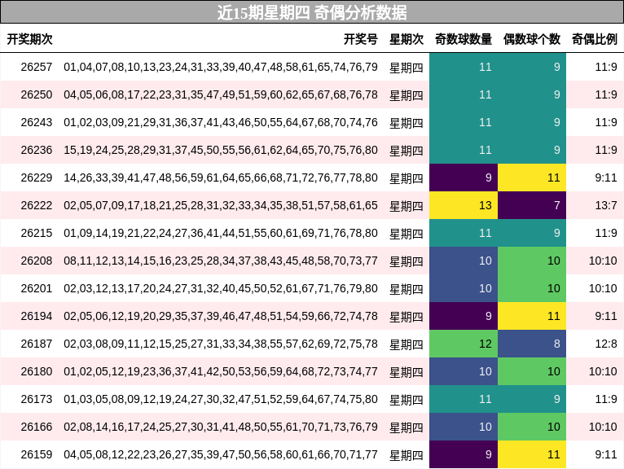Click blue odd count 10 in row 26208

[x=464, y=261]
